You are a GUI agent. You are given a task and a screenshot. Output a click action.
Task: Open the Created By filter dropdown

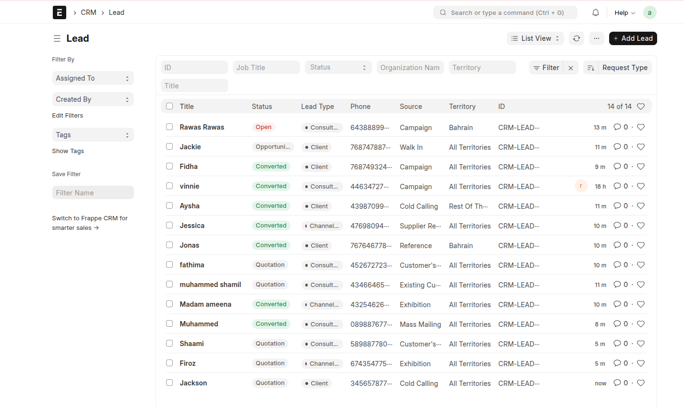[93, 99]
